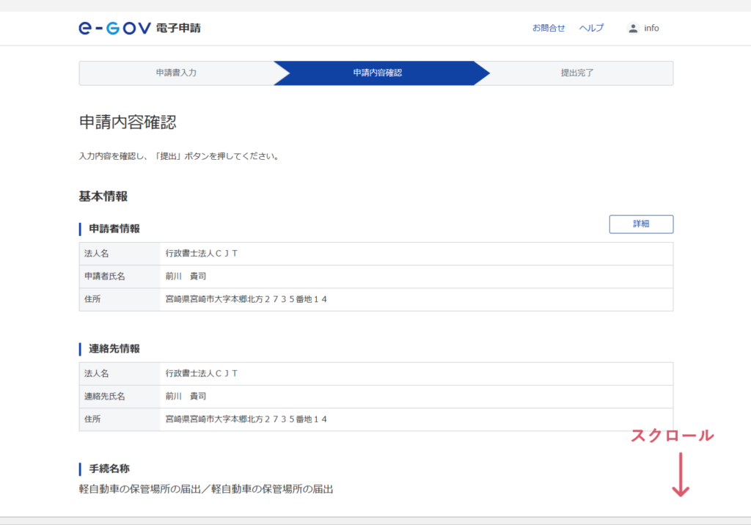
Task: Click the 法人名 value in 連絡先情報 table
Action: 202,374
